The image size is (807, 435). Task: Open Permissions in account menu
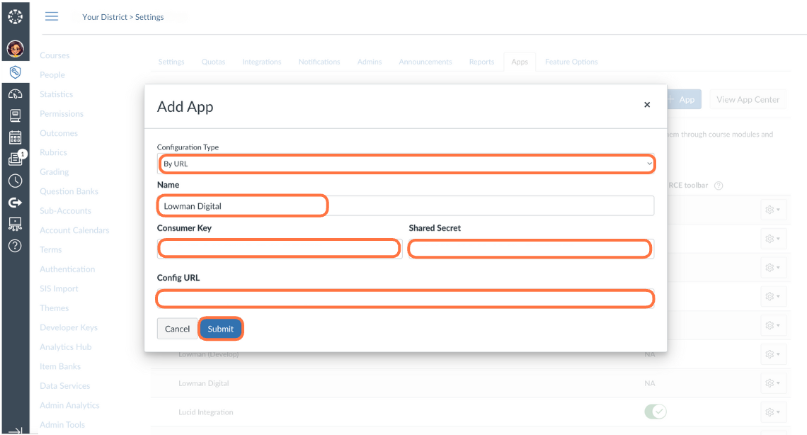pos(62,114)
